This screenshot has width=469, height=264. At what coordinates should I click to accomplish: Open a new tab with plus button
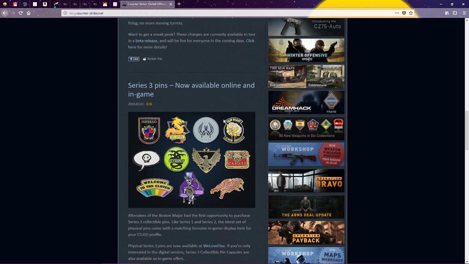(x=179, y=4)
